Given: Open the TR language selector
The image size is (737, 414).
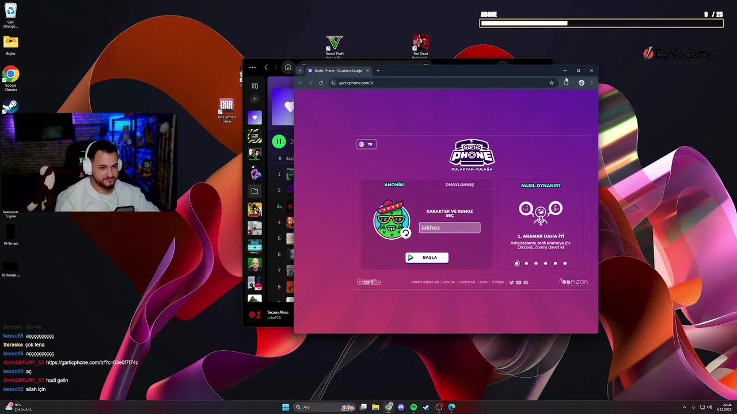Looking at the screenshot, I should click(x=366, y=144).
